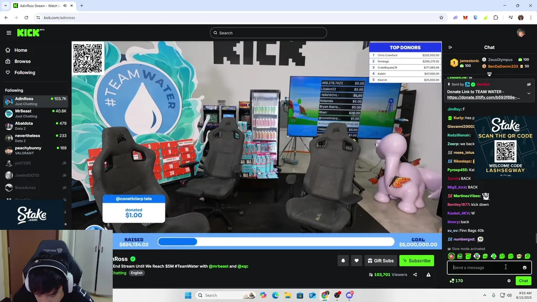Open AdinRoss channel in Following list
This screenshot has height=302, width=537.
coord(36,101)
